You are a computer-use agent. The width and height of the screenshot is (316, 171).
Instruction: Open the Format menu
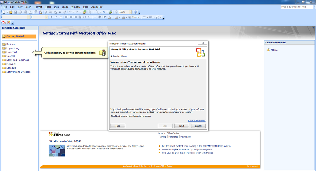pyautogui.click(x=38, y=7)
